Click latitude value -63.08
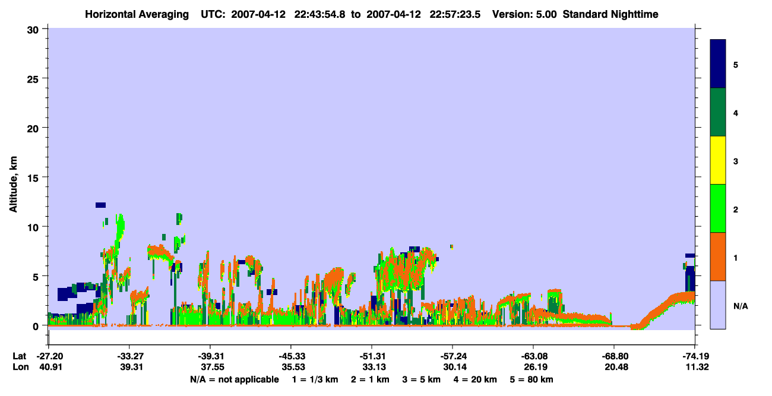The height and width of the screenshot is (396, 772). point(533,356)
